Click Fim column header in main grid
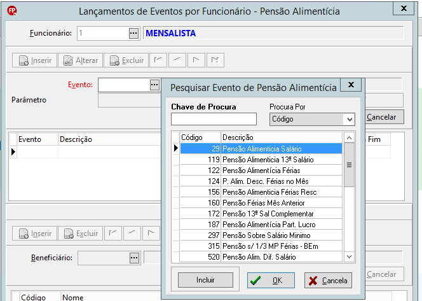Viewport: 422px width, 301px height. coord(378,139)
